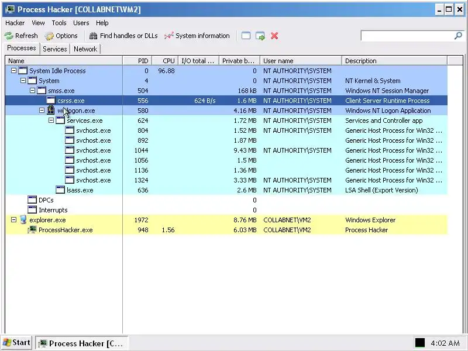468x351 pixels.
Task: Collapse the winlogon.exe tree node
Action: click(42, 111)
